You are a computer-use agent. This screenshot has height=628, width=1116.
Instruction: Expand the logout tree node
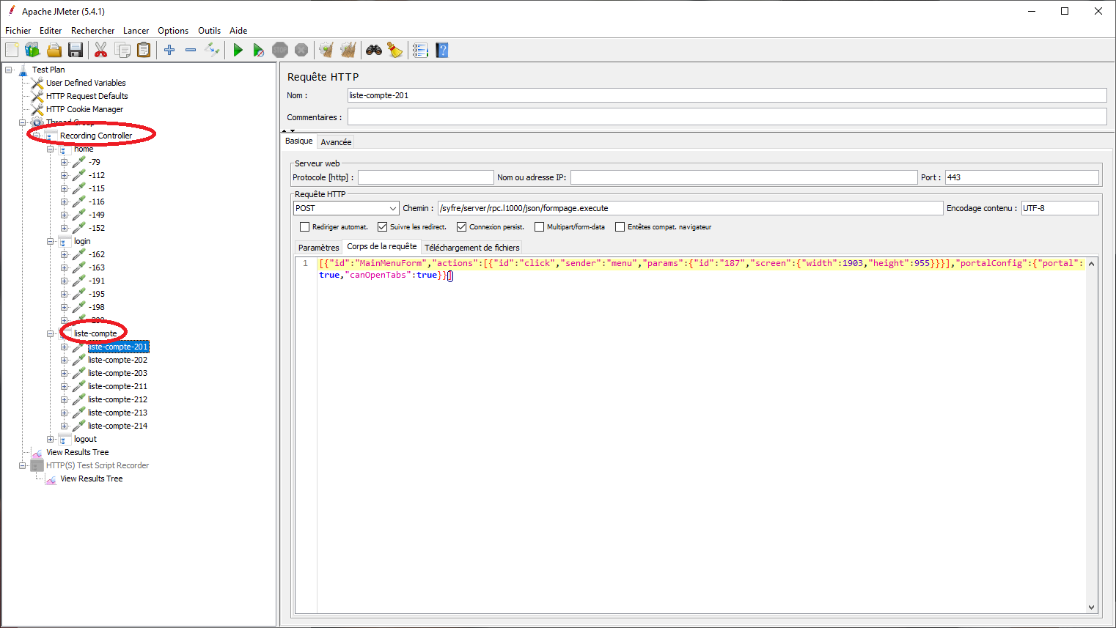(50, 439)
